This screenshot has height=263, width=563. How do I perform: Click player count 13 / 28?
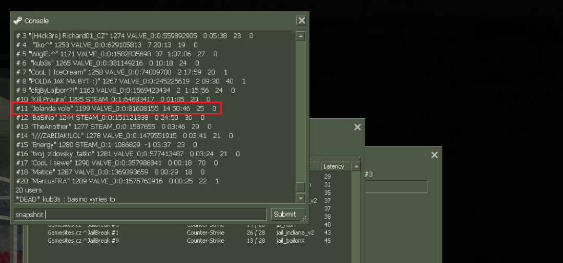click(256, 241)
